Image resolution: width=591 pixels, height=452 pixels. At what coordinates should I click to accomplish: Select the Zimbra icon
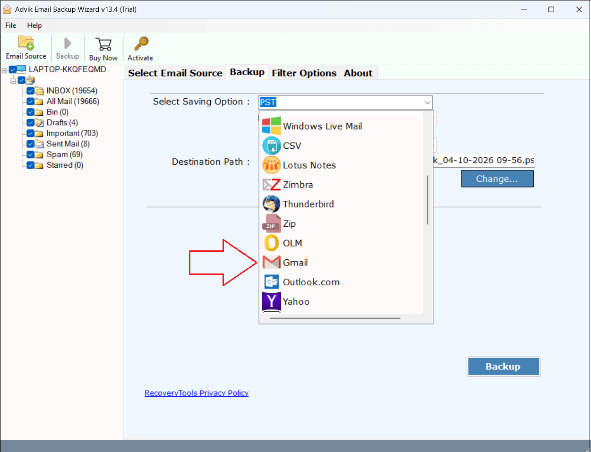click(272, 185)
